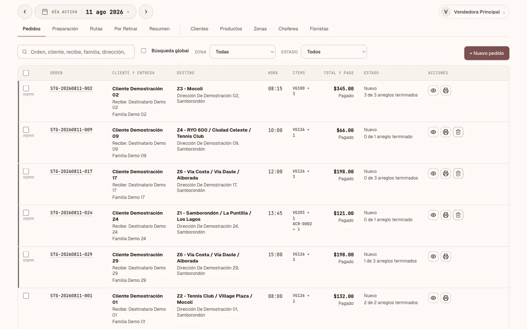Print order STG-20260811-017
This screenshot has height=329, width=527.
446,174
